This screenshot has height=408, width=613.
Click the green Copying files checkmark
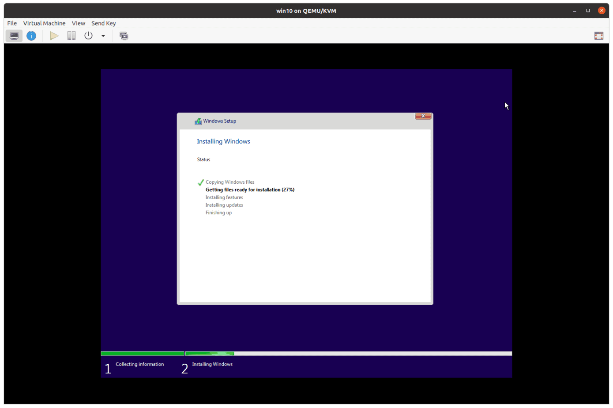click(201, 182)
